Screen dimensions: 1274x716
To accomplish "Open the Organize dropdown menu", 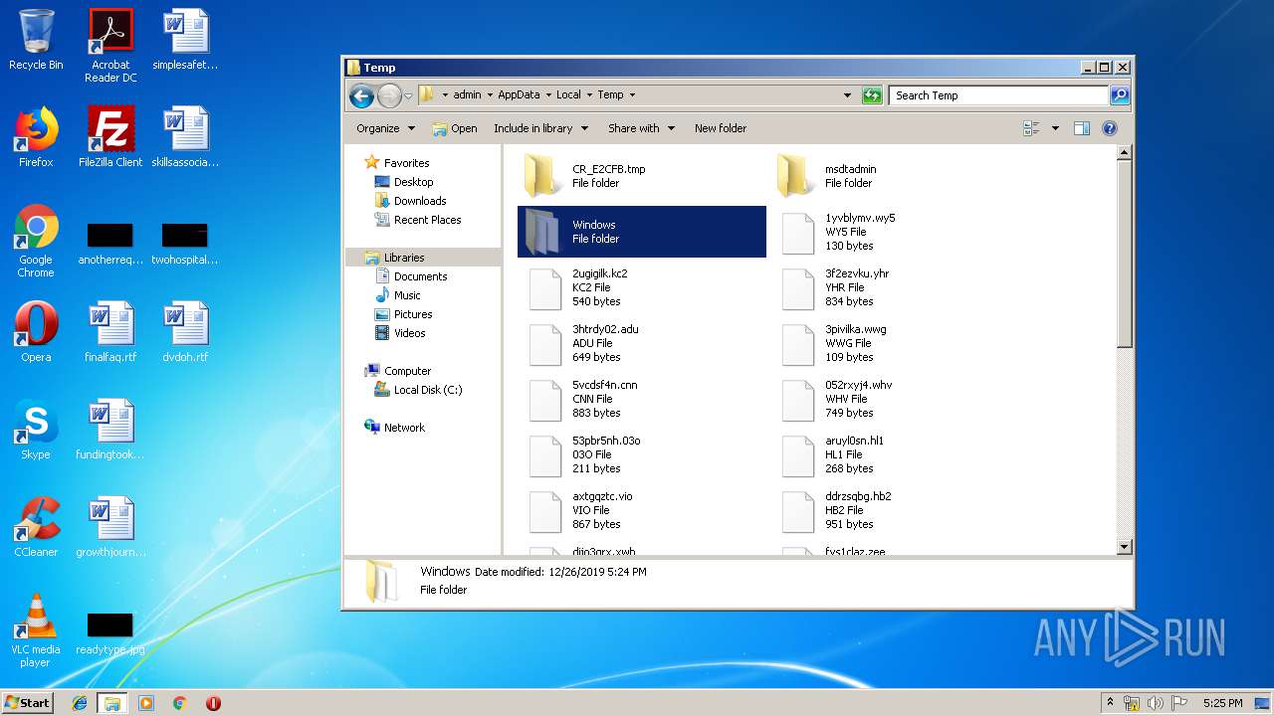I will coord(385,128).
